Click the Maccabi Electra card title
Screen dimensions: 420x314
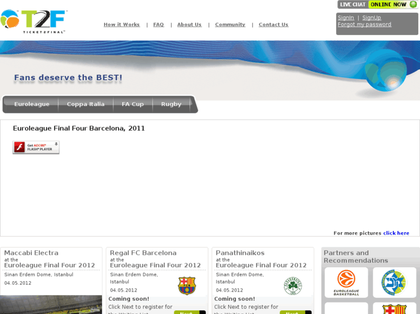(x=31, y=253)
